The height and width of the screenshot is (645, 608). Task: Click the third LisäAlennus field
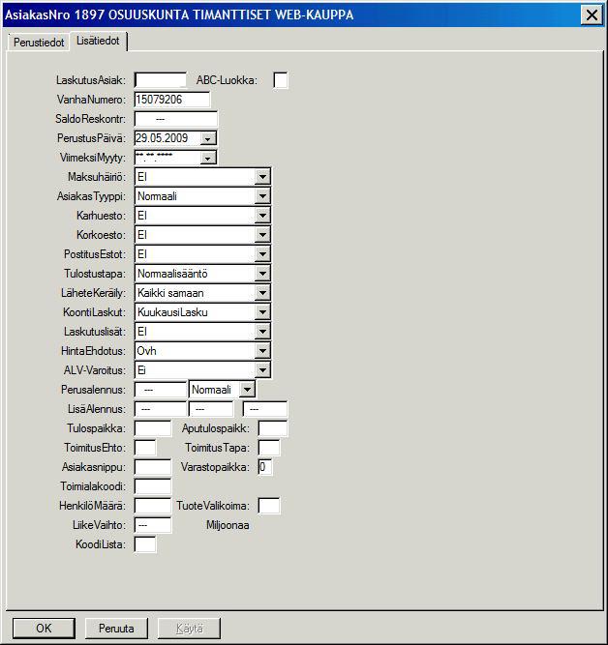pos(265,409)
